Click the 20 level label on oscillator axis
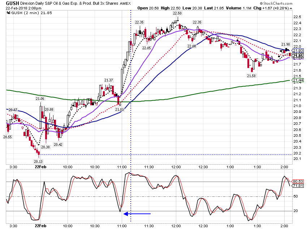Screen dimensions: 307x229 pyautogui.click(x=295, y=211)
